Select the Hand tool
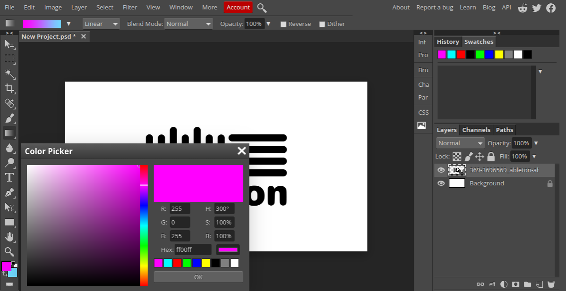 pos(9,237)
